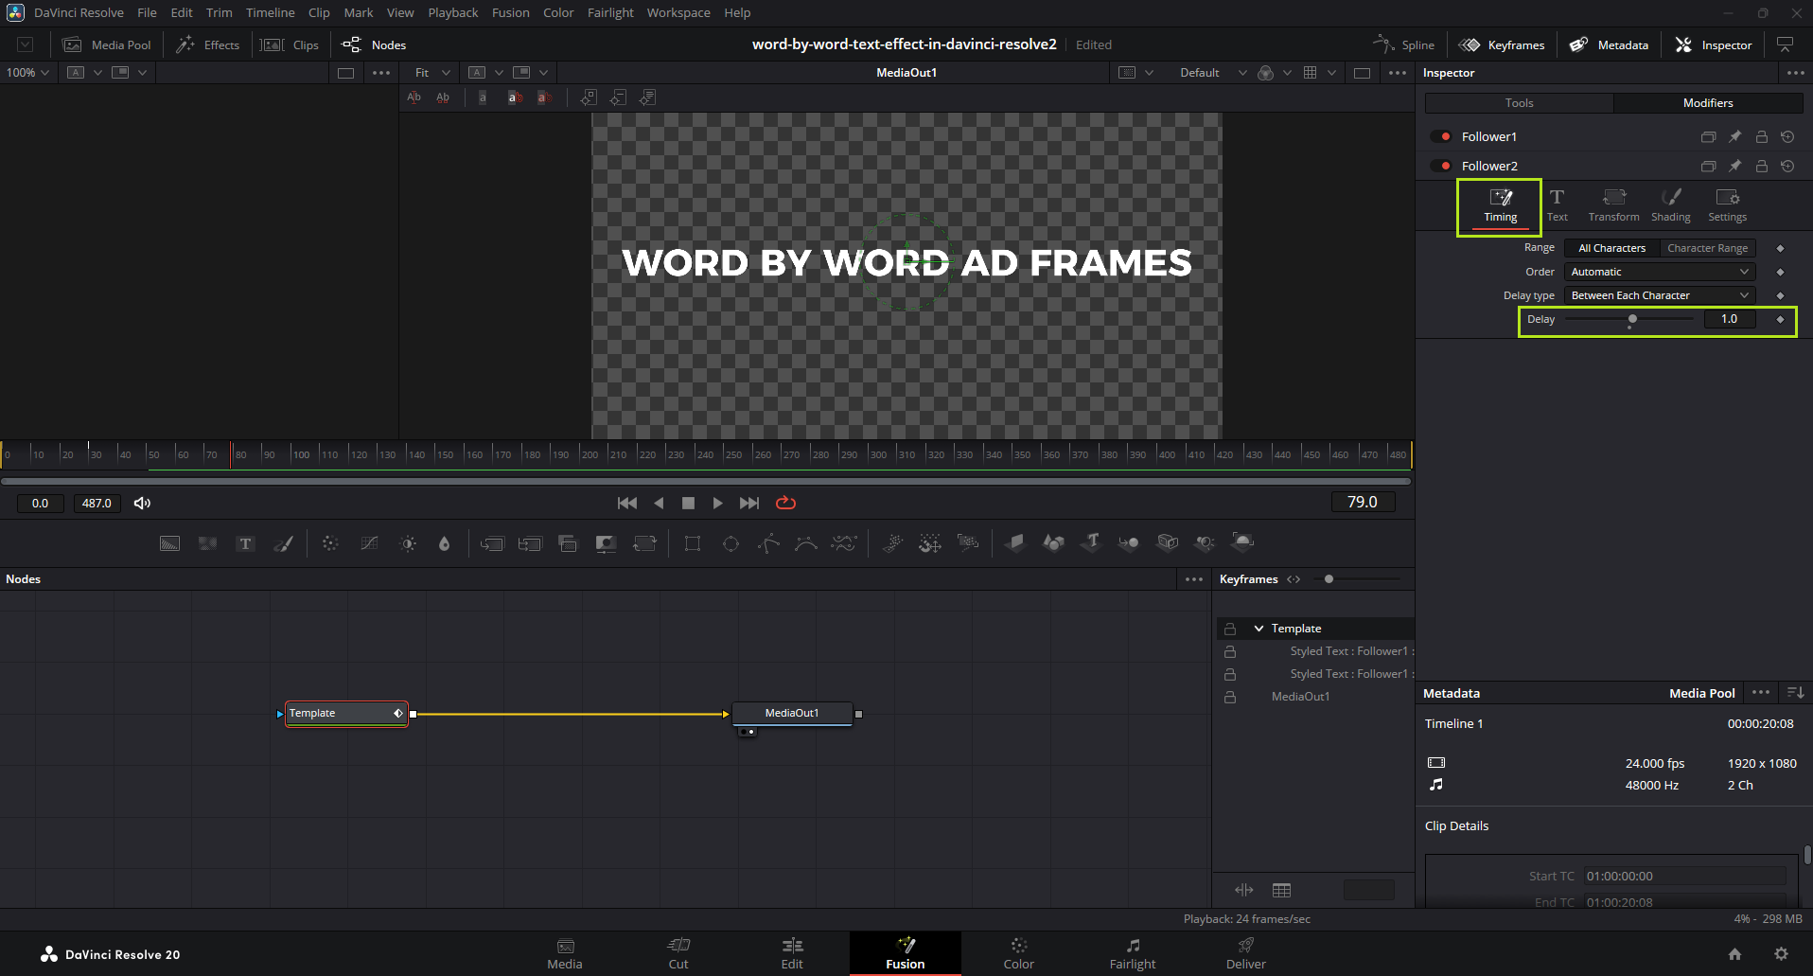Click the Blur droplet tool icon

click(444, 543)
